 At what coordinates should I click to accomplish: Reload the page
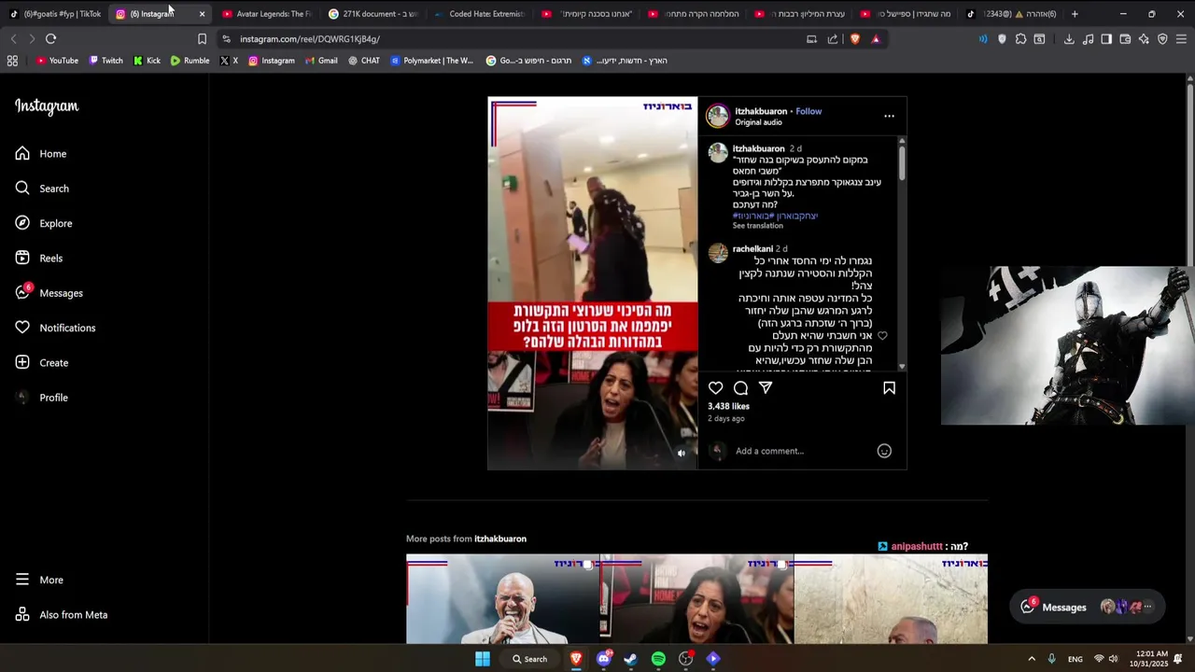[x=50, y=38]
